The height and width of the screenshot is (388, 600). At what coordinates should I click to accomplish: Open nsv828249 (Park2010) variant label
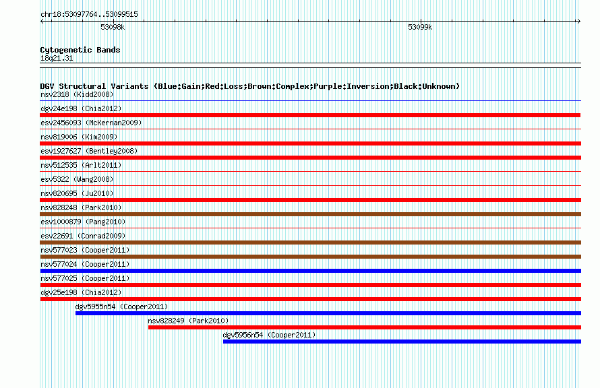[188, 321]
